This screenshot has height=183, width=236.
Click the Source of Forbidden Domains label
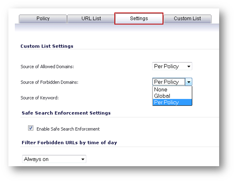(x=49, y=82)
